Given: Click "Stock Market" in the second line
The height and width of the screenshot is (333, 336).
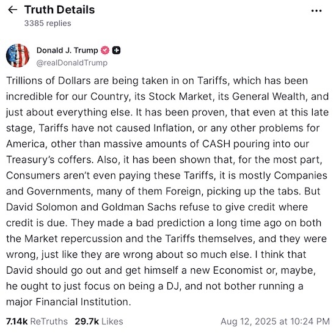Looking at the screenshot, I should pos(181,97).
